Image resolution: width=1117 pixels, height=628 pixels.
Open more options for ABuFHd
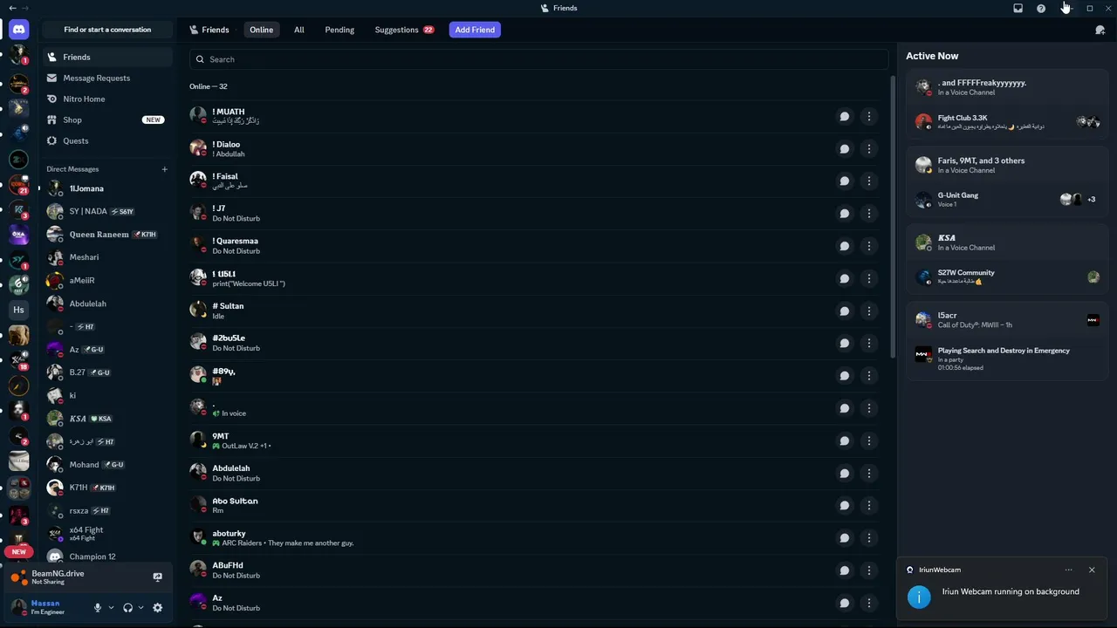point(868,570)
